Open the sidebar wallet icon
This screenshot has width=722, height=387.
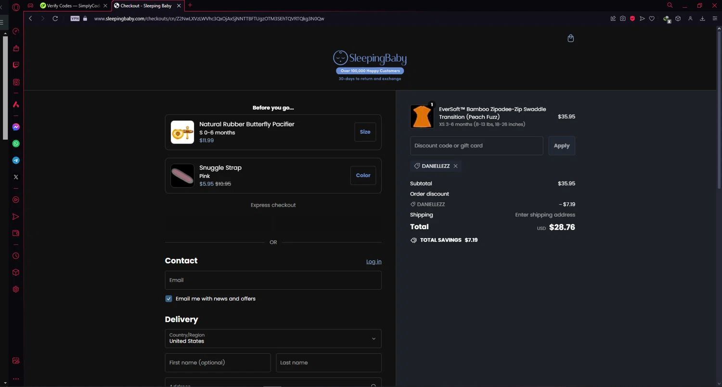point(16,233)
